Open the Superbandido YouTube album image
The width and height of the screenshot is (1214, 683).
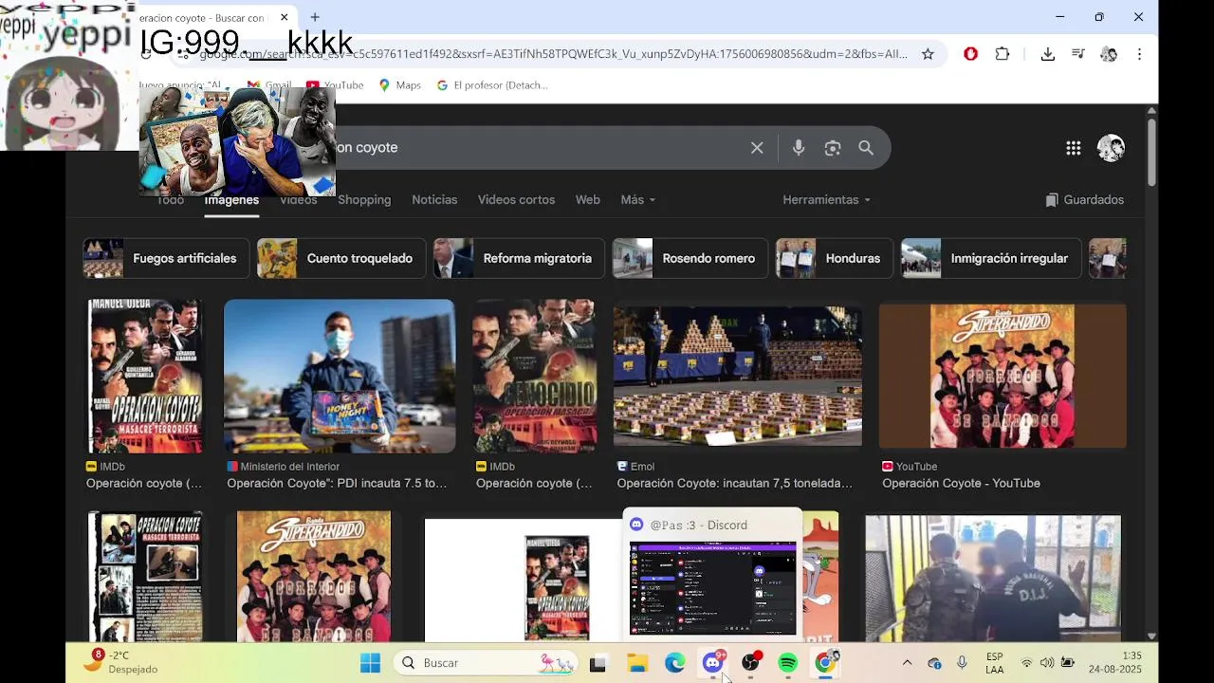[x=1002, y=376]
